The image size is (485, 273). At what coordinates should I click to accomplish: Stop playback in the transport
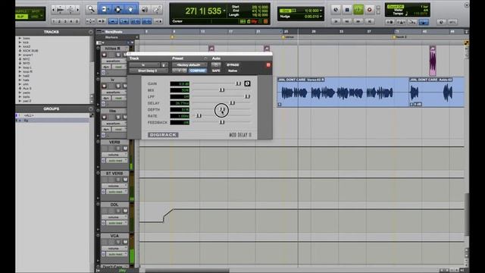coord(347,10)
